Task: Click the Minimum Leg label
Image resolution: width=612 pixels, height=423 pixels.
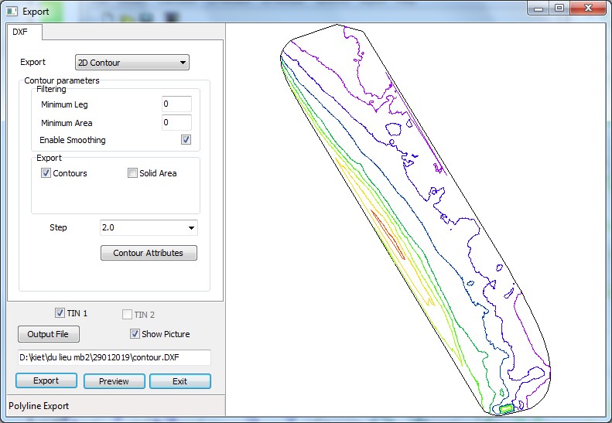Action: [x=64, y=104]
